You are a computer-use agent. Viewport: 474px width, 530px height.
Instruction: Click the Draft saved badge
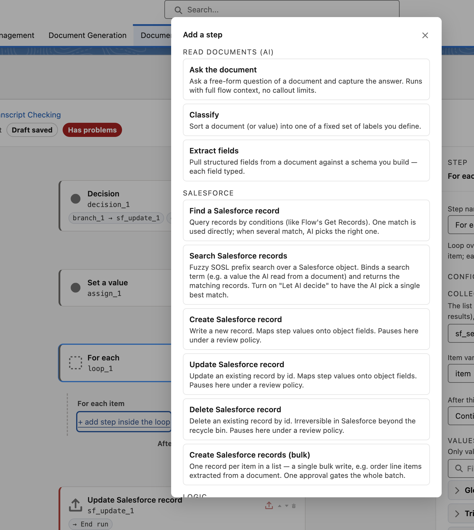point(32,130)
